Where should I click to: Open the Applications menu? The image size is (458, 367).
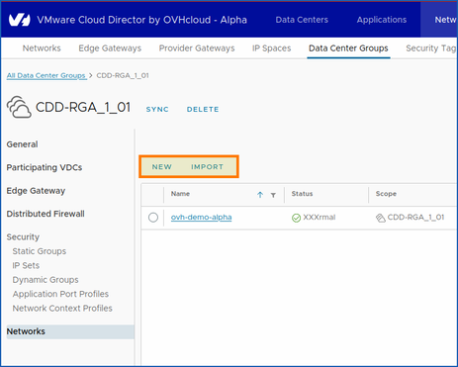[382, 20]
